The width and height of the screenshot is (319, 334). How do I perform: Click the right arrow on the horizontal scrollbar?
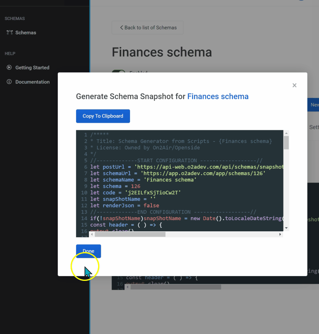[280, 235]
